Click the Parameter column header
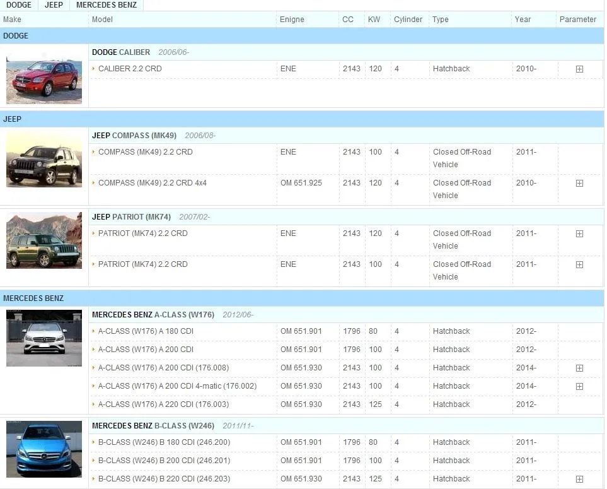This screenshot has width=607, height=489. [577, 20]
